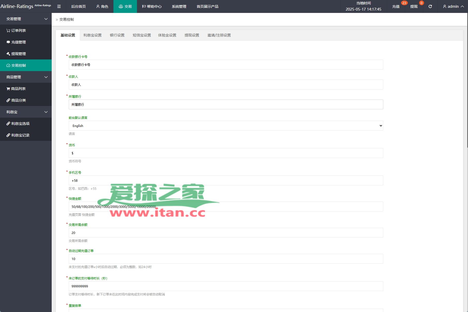Open 商品分类 in the sidebar

16,100
